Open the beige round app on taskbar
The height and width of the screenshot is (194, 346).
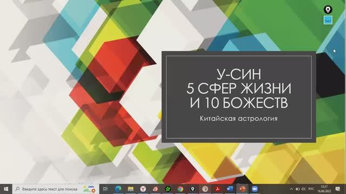[x=205, y=189]
